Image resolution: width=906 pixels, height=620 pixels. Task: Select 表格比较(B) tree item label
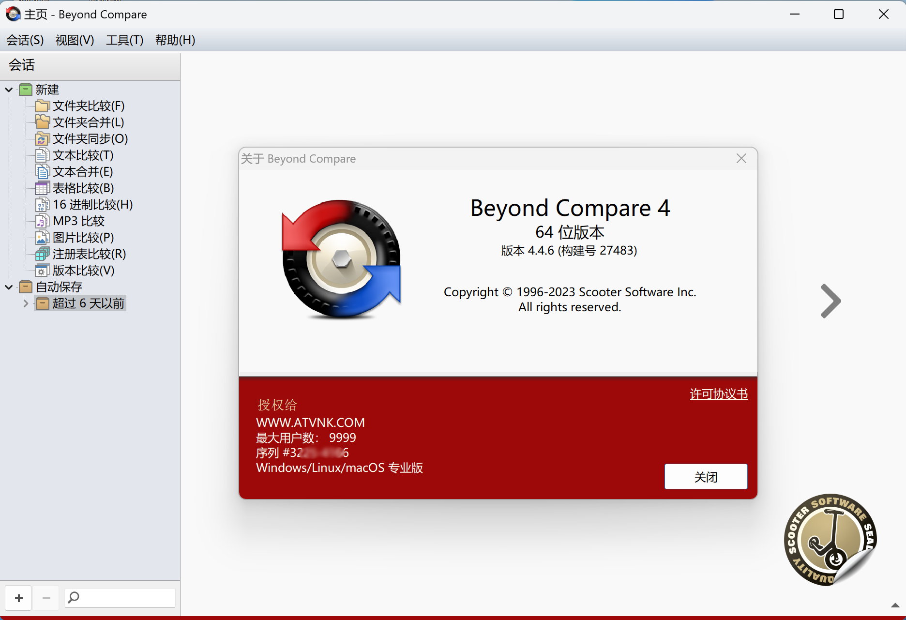coord(83,188)
